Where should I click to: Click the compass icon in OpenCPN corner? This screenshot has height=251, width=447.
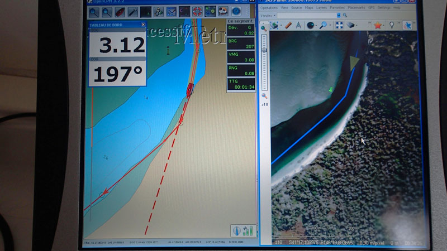(236, 231)
